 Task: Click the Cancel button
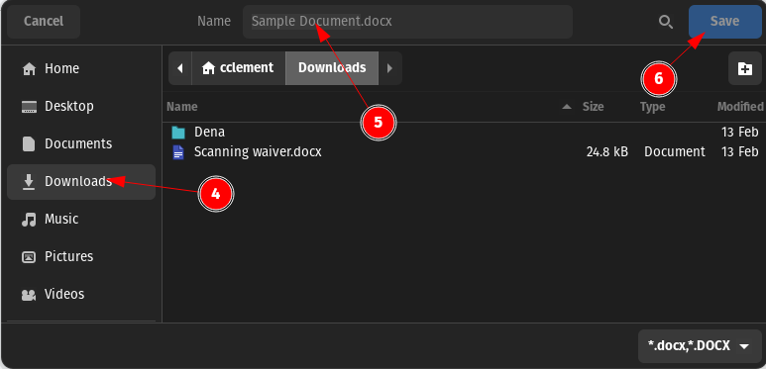click(44, 22)
